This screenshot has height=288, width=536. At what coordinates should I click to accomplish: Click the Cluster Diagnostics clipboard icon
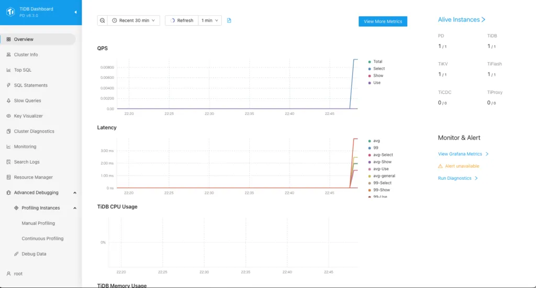pyautogui.click(x=8, y=131)
